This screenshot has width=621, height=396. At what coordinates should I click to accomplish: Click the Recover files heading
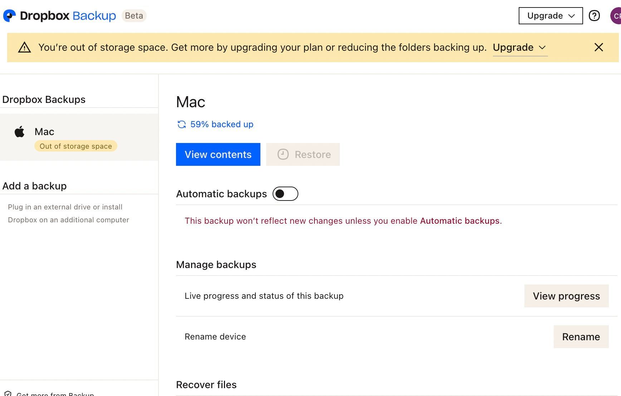[206, 385]
